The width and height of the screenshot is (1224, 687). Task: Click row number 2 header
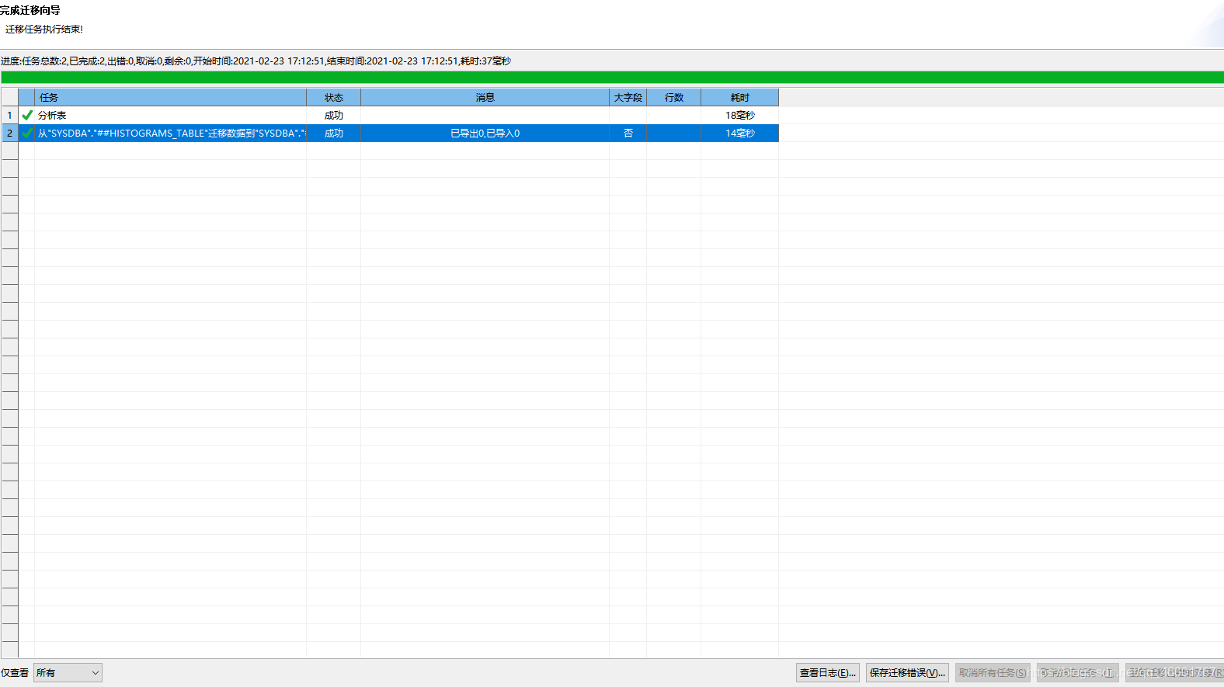tap(9, 133)
